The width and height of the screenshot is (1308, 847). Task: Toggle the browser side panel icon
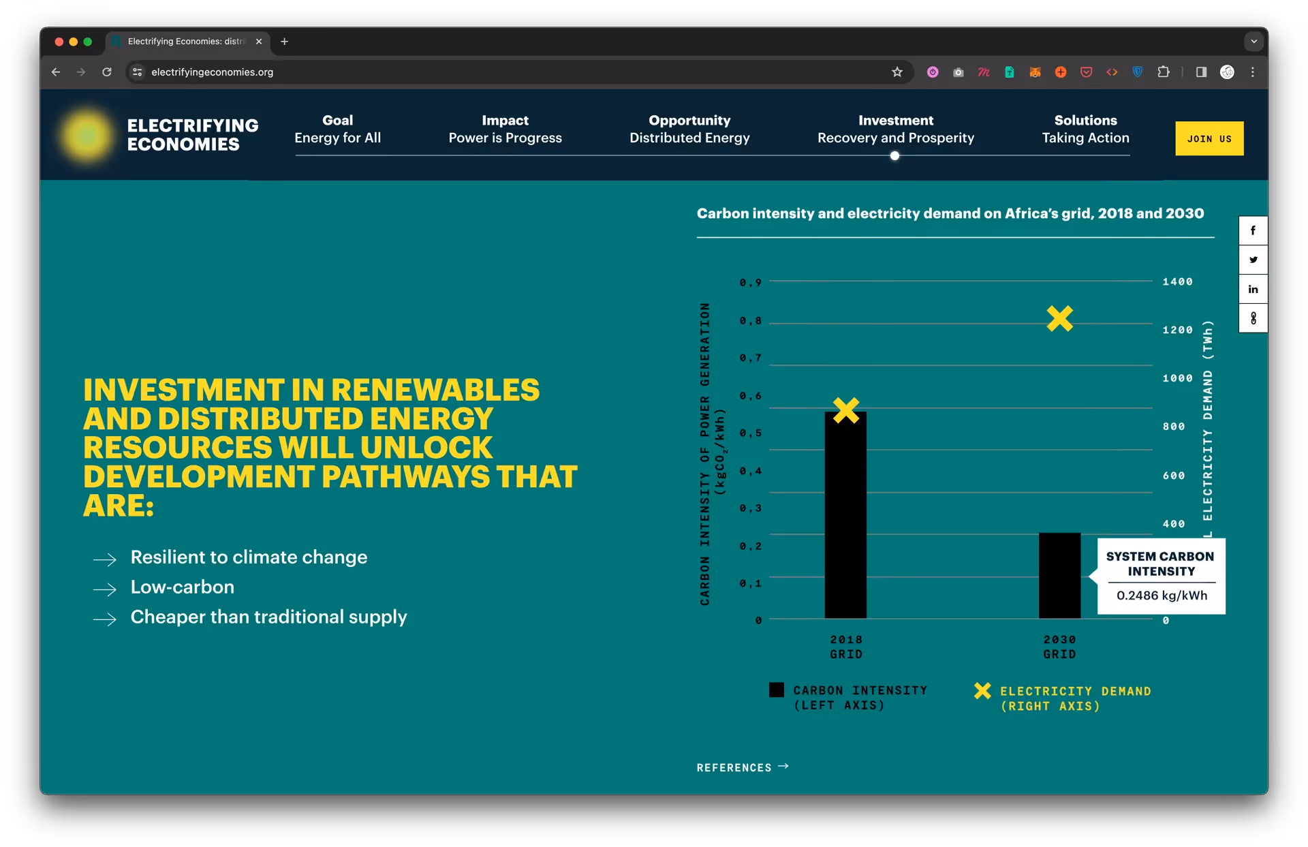[1201, 72]
